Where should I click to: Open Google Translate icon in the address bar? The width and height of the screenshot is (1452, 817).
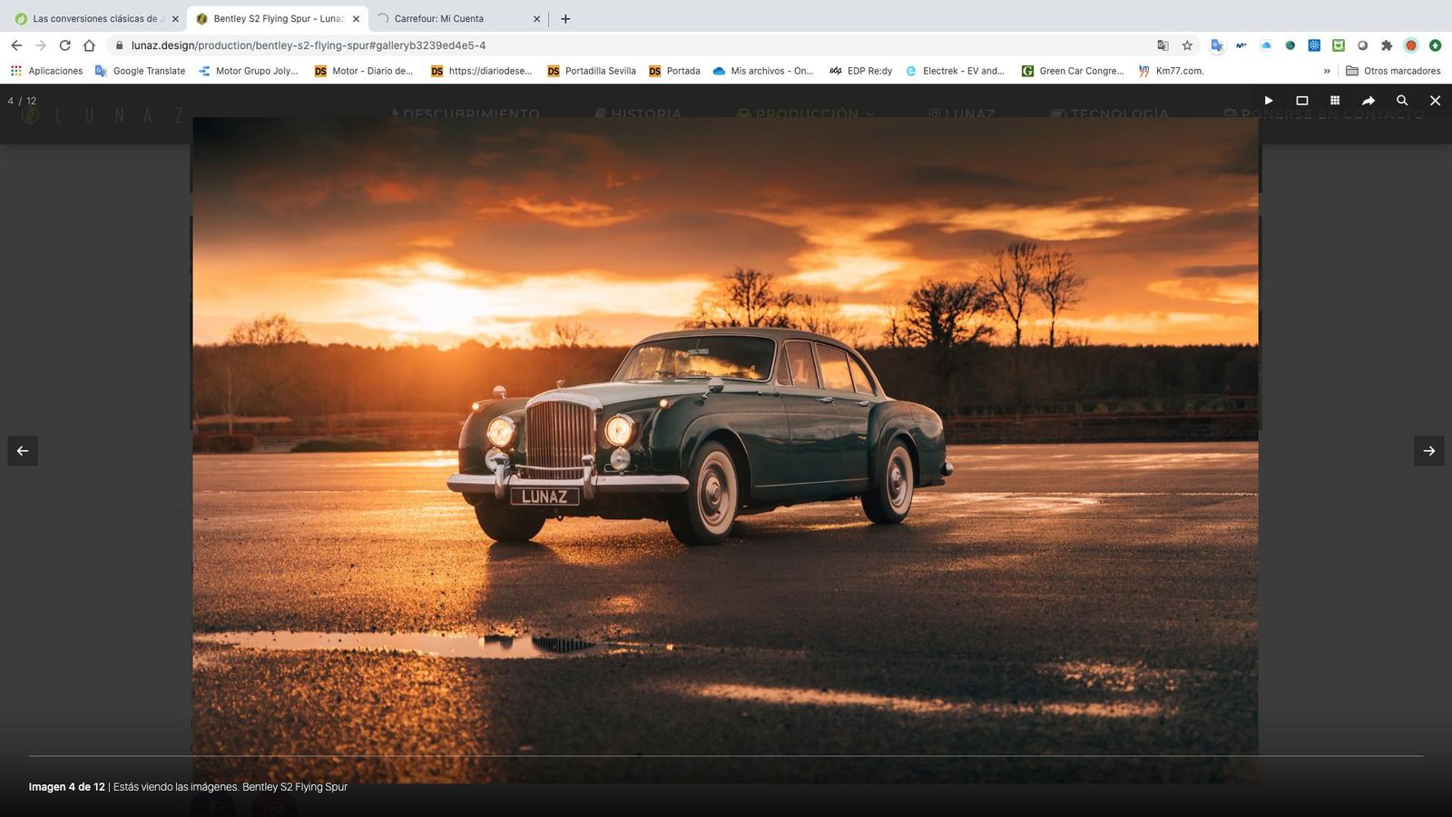coord(1163,44)
